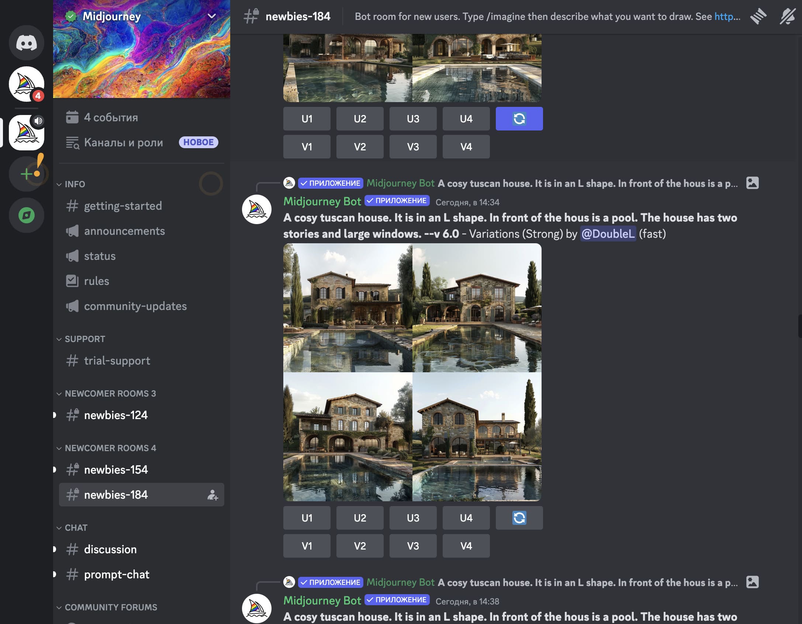
Task: Toggle mute on announcements channel
Action: click(72, 230)
